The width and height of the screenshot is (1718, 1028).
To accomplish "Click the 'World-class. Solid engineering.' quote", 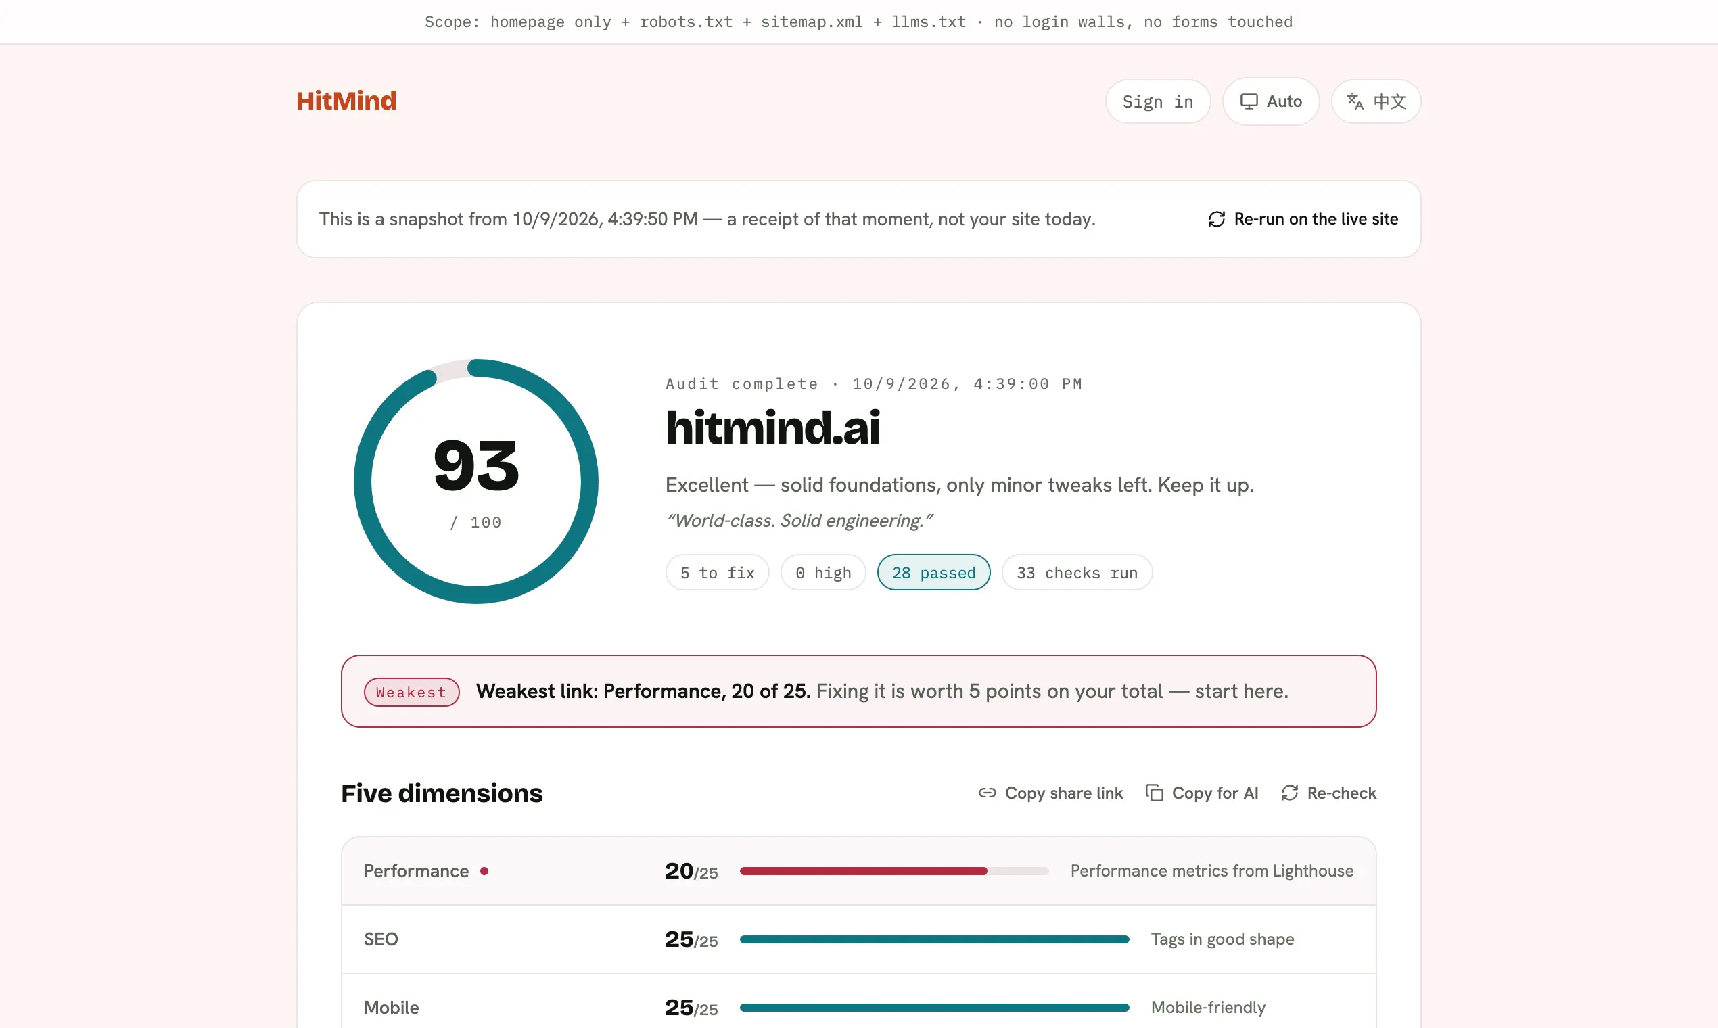I will coord(799,521).
